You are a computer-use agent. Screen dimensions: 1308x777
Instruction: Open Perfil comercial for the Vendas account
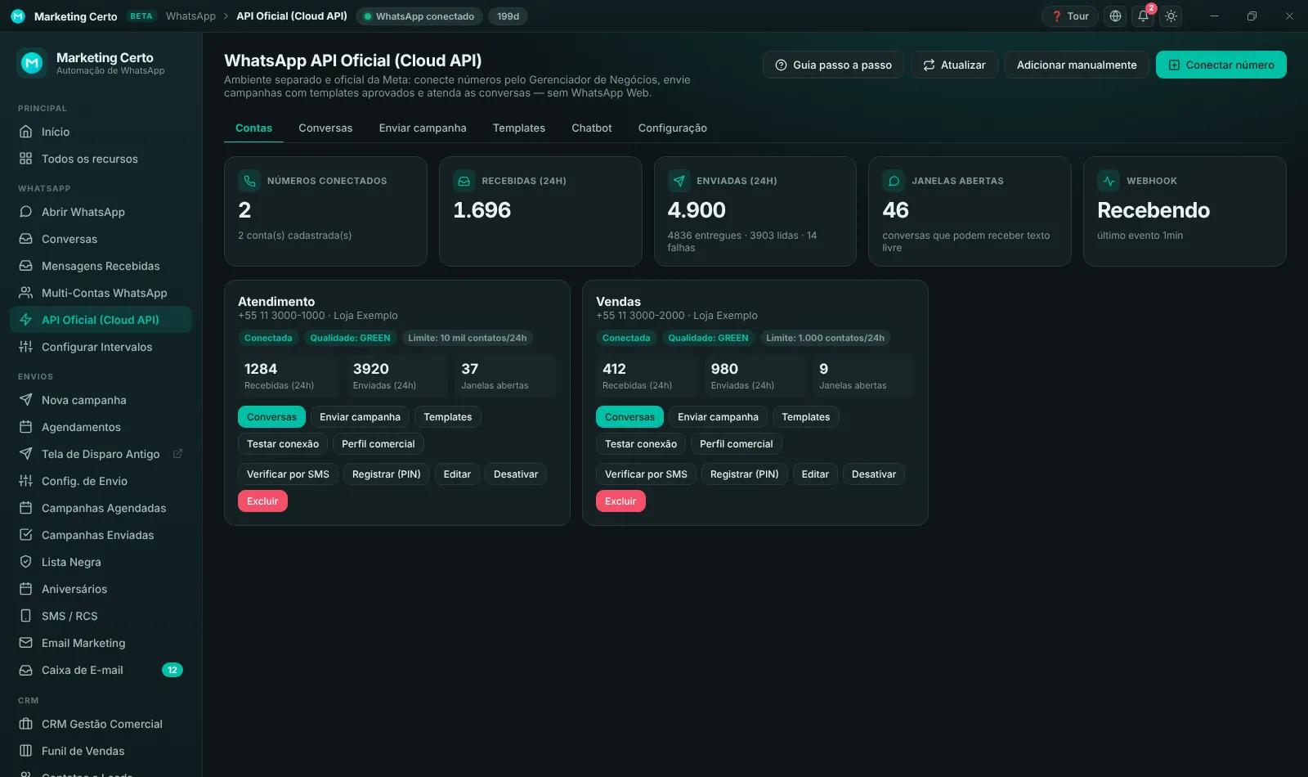coord(737,444)
